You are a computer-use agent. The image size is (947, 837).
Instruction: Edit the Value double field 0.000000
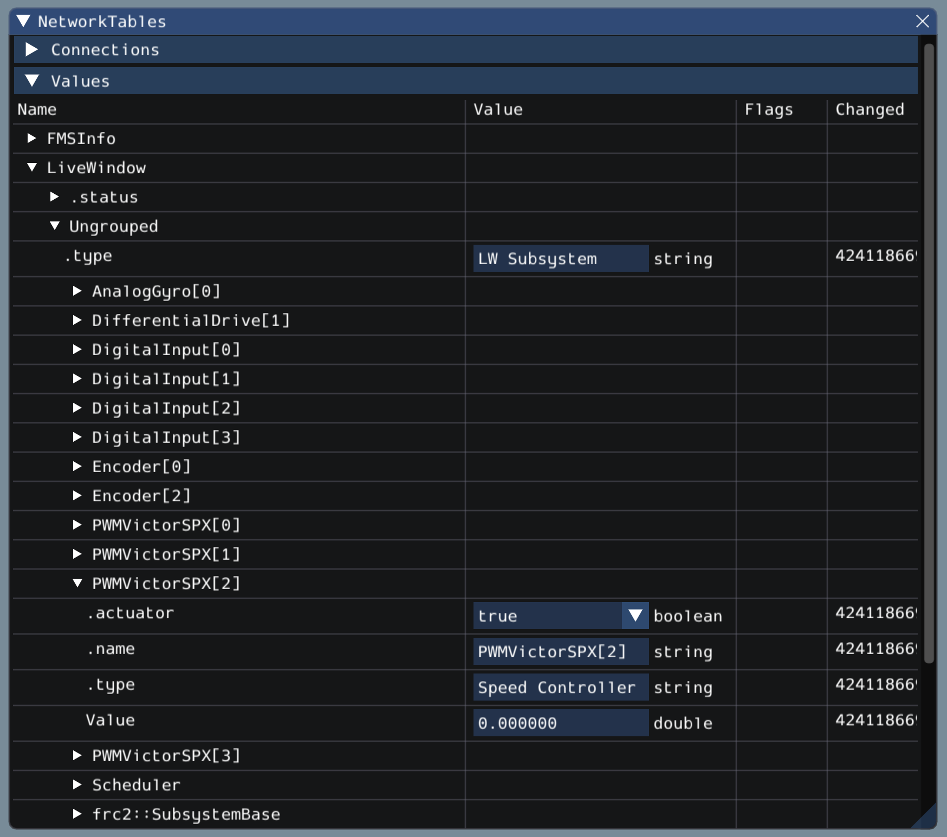[560, 723]
